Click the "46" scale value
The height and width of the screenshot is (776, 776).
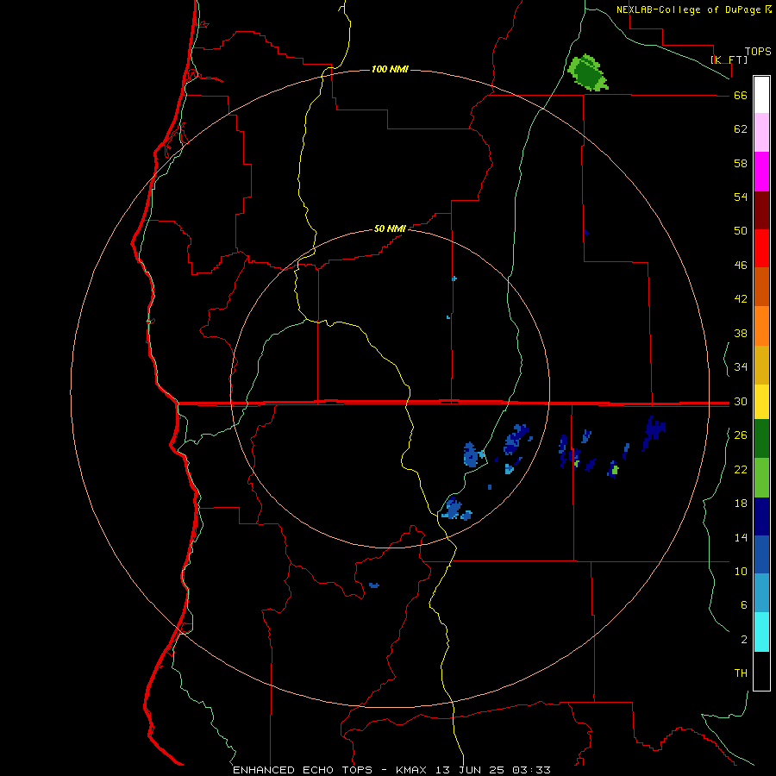pos(741,266)
